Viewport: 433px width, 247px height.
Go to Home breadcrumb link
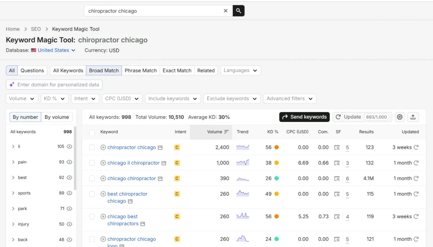coord(13,29)
